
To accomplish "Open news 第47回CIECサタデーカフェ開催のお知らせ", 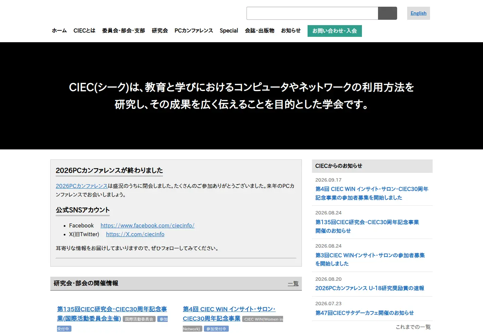I will [365, 313].
